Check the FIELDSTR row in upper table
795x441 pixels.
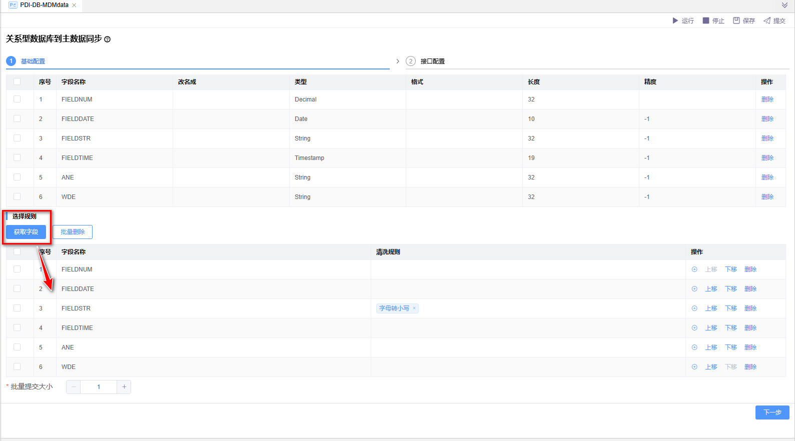tap(17, 138)
